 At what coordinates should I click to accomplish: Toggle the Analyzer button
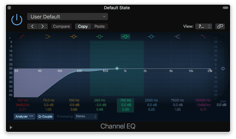point(24,117)
